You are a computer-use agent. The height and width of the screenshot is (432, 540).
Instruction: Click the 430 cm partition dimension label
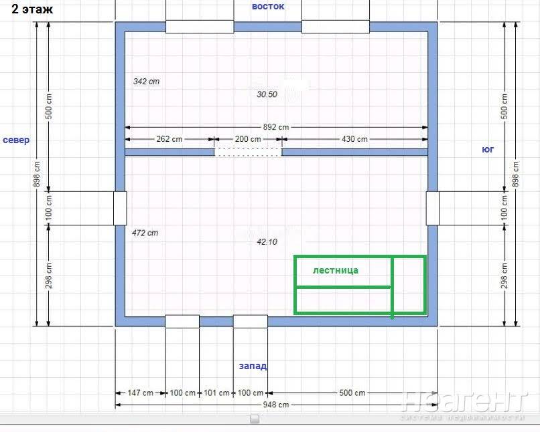[x=354, y=139]
